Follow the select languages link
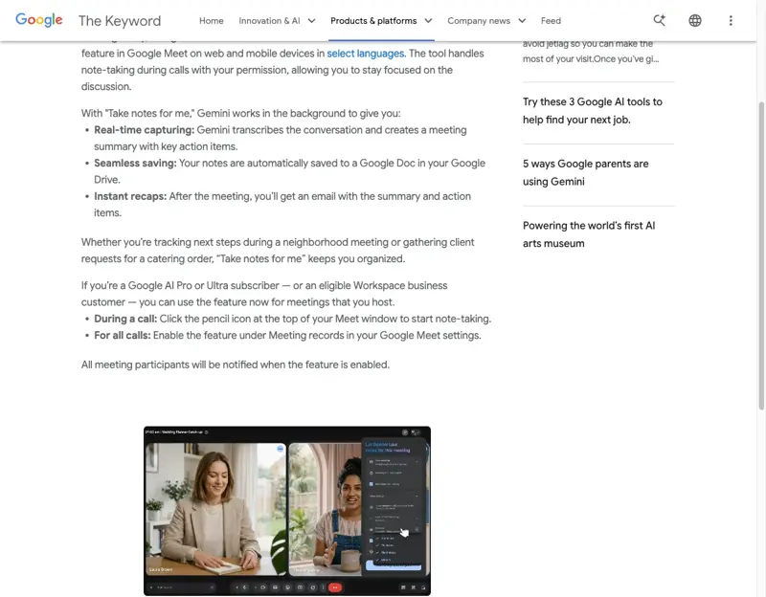Screen dimensions: 766x597 (x=366, y=54)
